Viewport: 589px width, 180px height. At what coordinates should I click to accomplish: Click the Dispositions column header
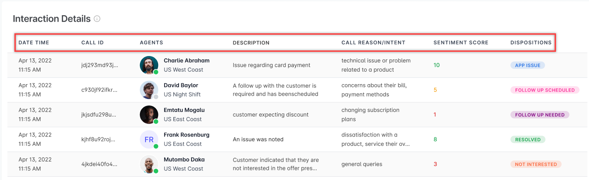point(531,43)
